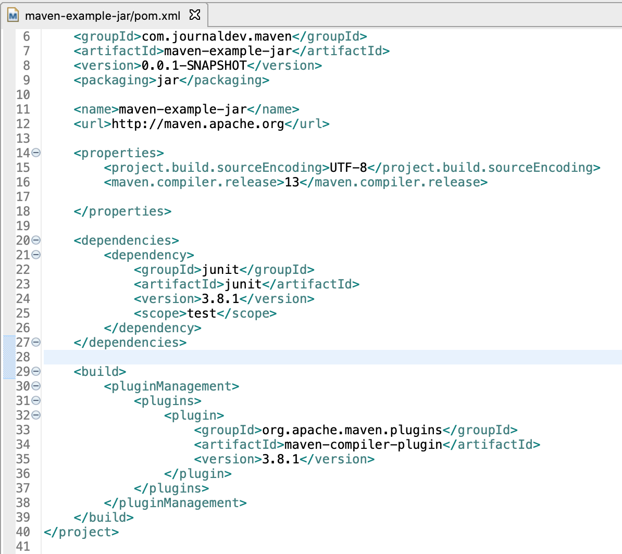Click the closing </properties> tag

click(122, 211)
